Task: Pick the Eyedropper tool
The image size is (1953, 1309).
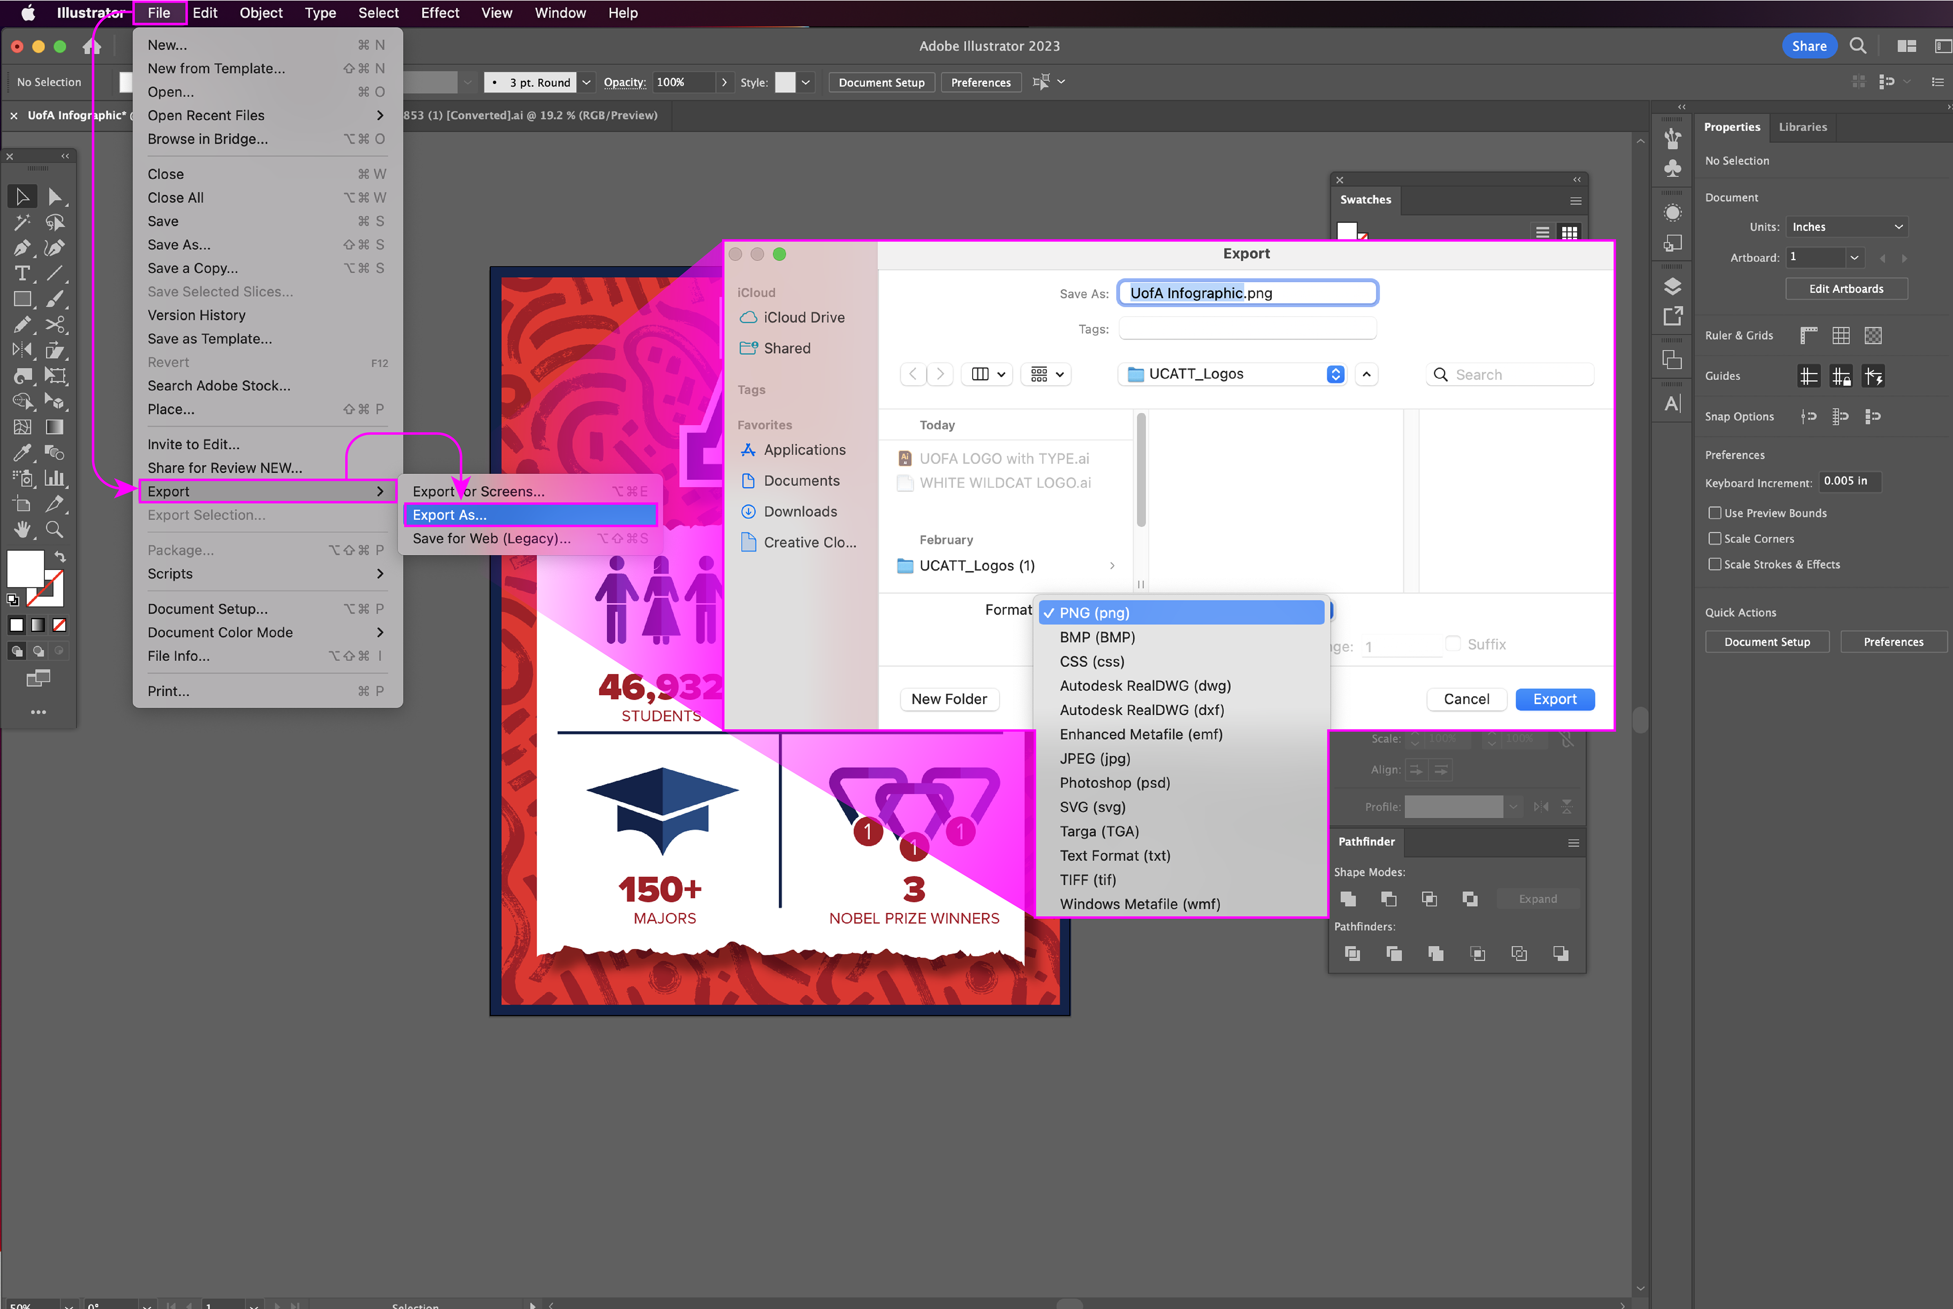Action: 22,452
